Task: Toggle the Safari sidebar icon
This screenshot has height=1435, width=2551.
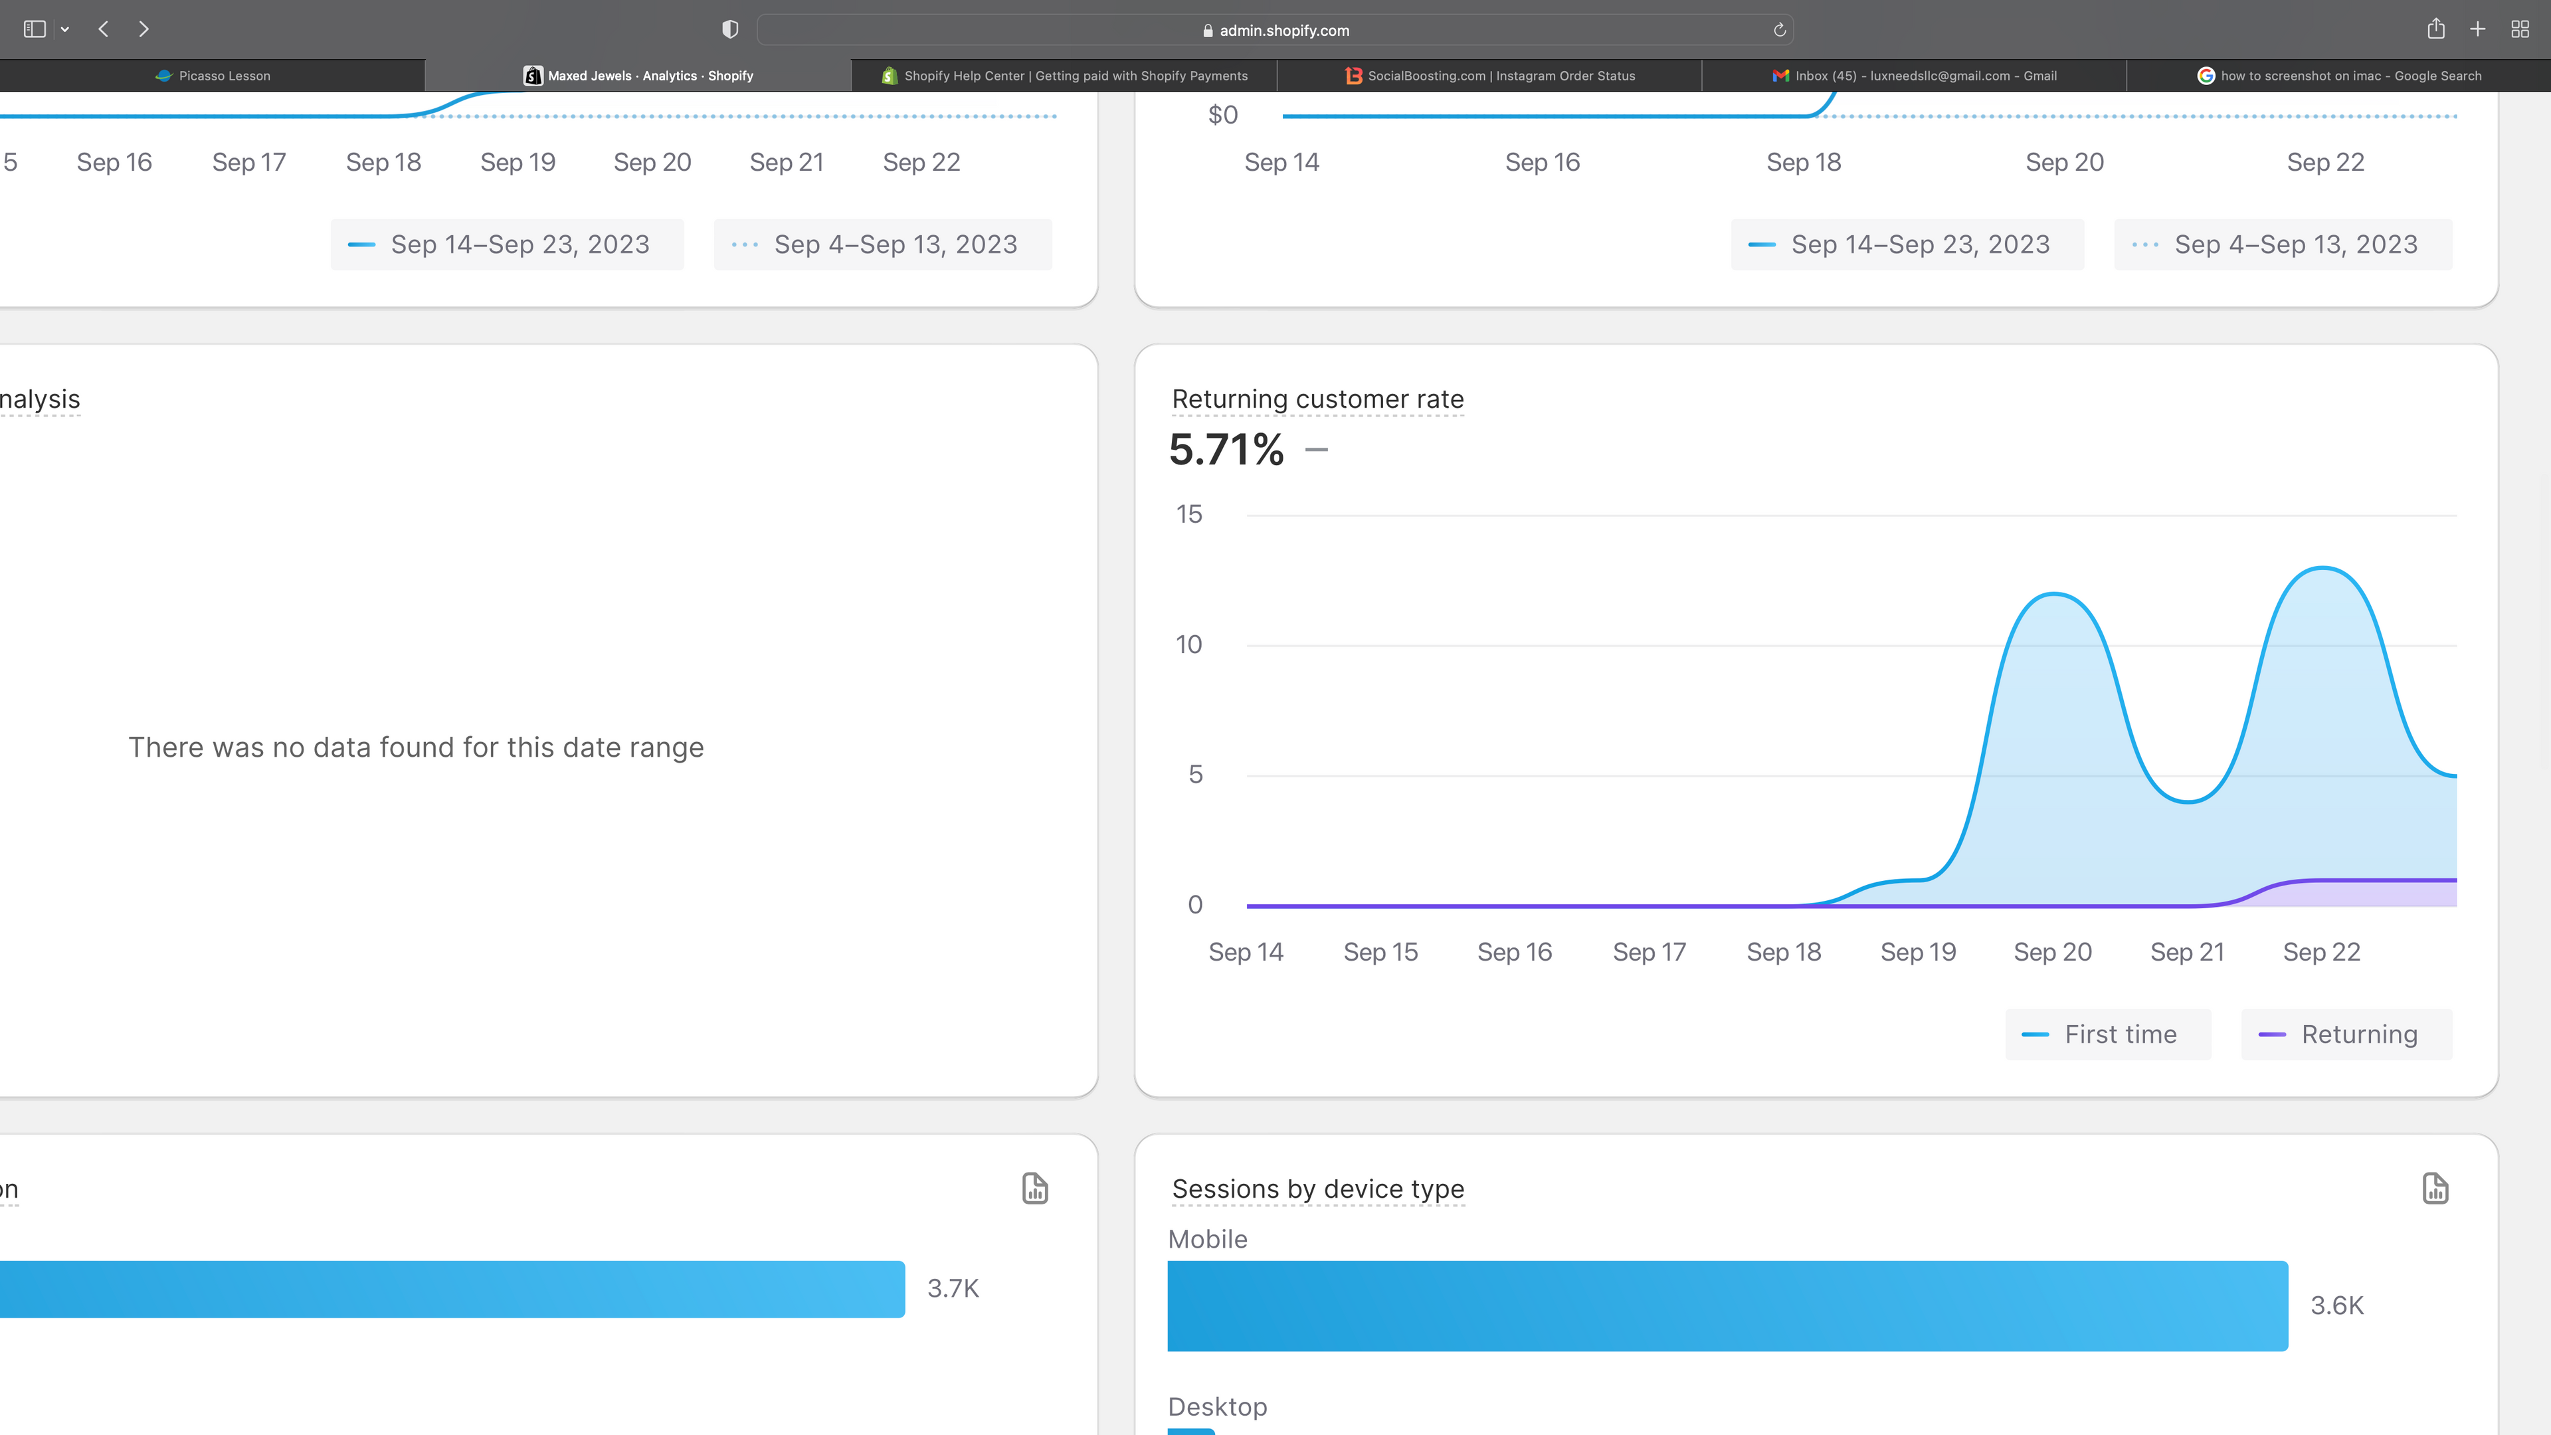Action: coord(35,29)
